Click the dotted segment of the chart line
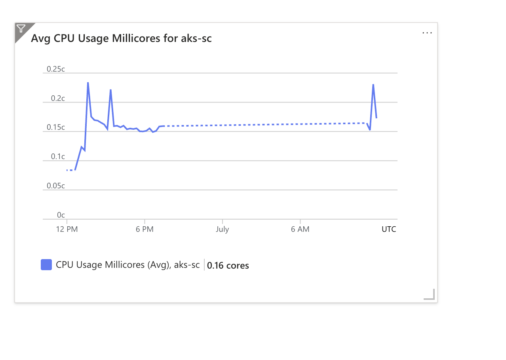Image resolution: width=506 pixels, height=360 pixels. 261,125
